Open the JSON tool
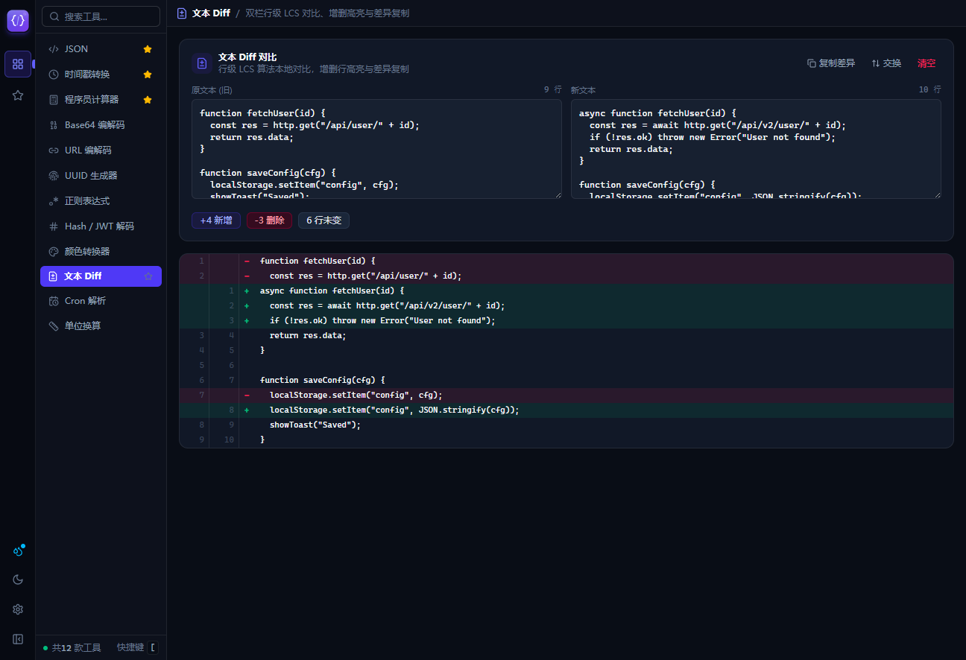966x660 pixels. (101, 49)
